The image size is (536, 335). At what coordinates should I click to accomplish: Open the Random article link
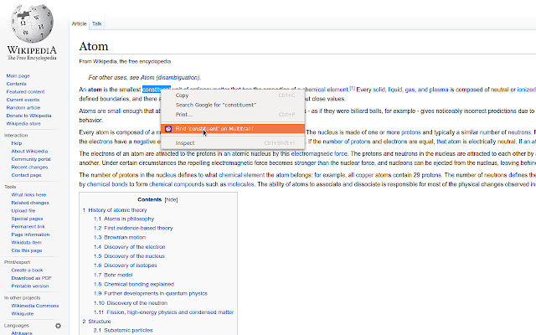tap(23, 108)
